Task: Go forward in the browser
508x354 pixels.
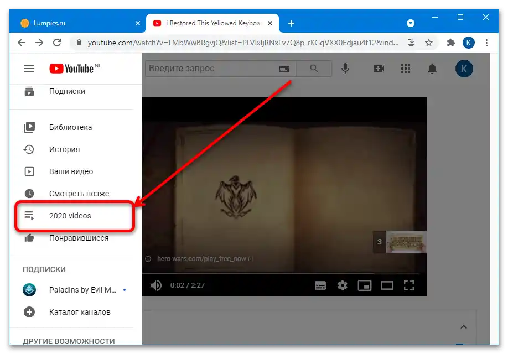Action: tap(39, 43)
